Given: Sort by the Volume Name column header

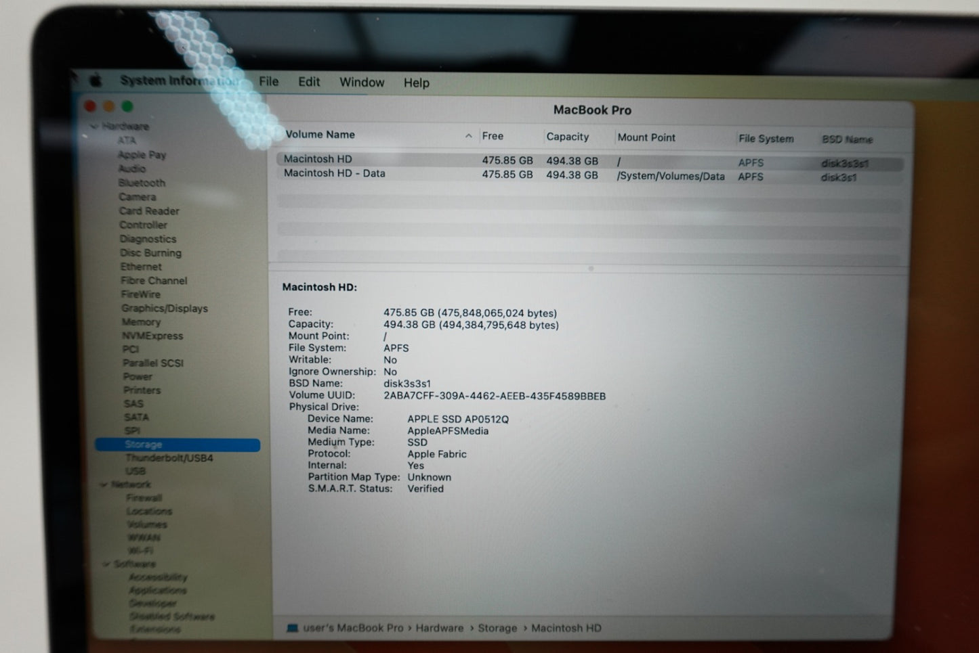Looking at the screenshot, I should pos(320,135).
